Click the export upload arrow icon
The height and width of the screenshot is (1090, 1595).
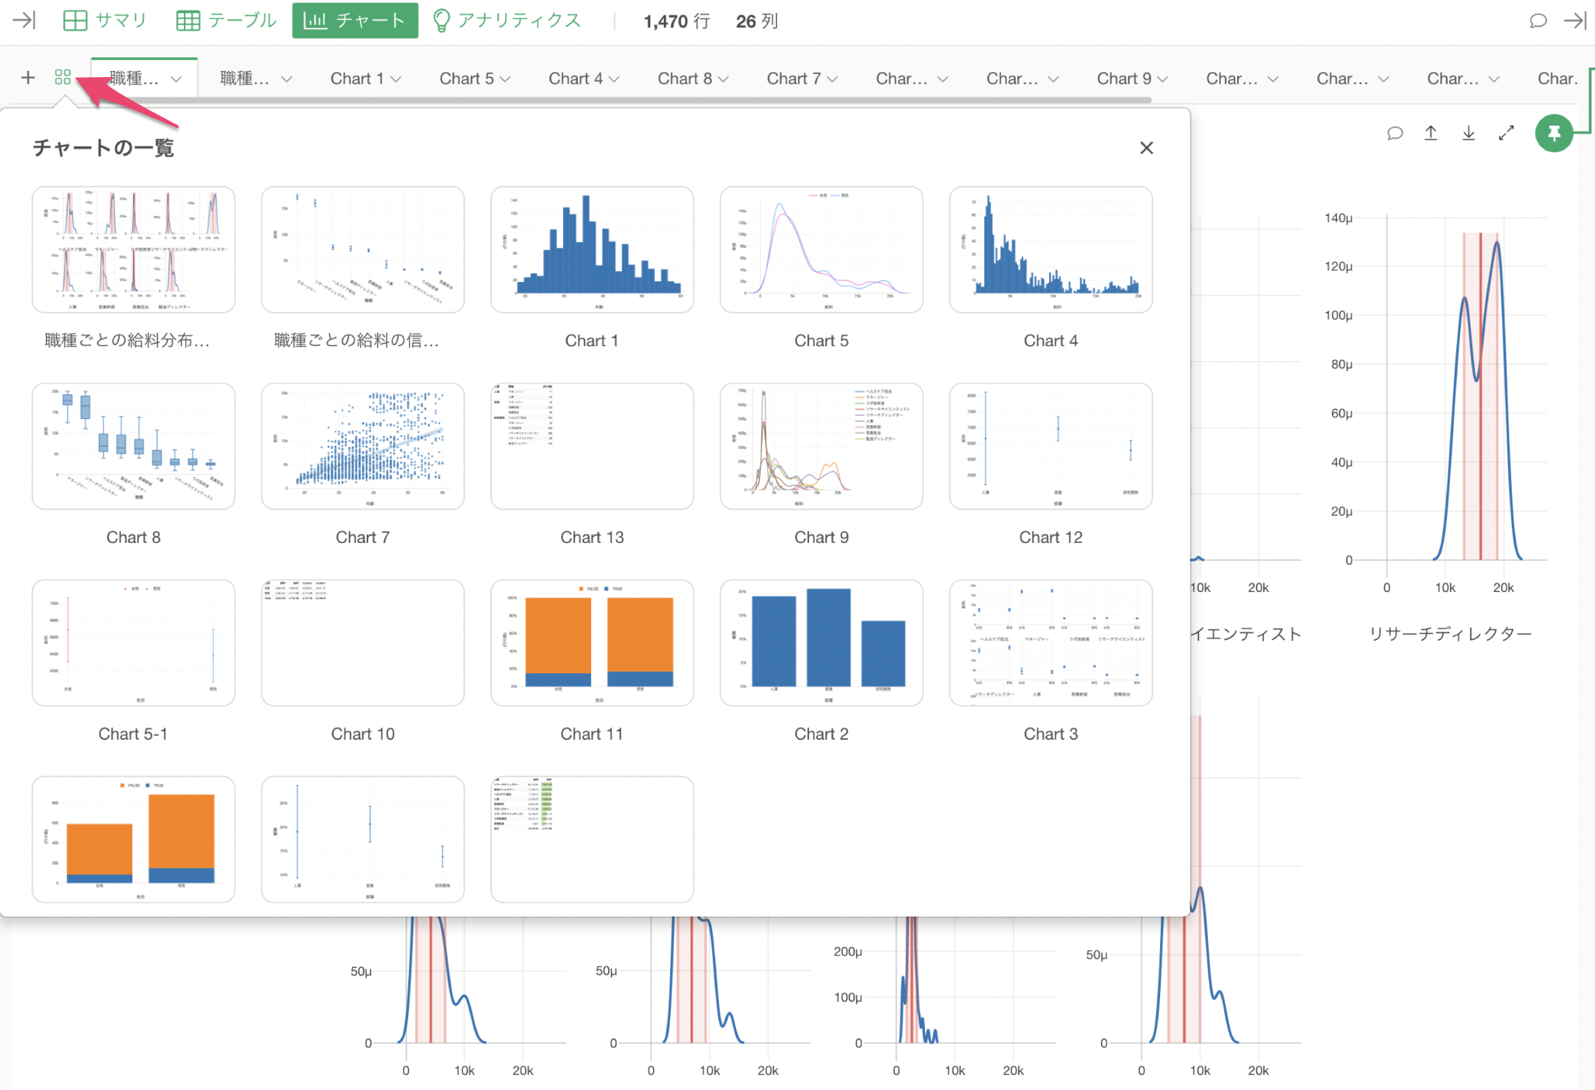pyautogui.click(x=1431, y=133)
